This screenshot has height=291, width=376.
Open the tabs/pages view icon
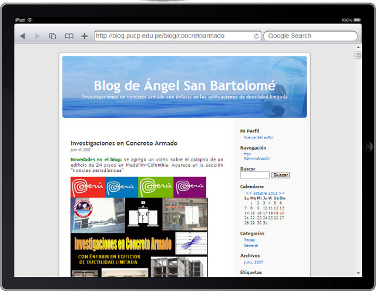[53, 36]
